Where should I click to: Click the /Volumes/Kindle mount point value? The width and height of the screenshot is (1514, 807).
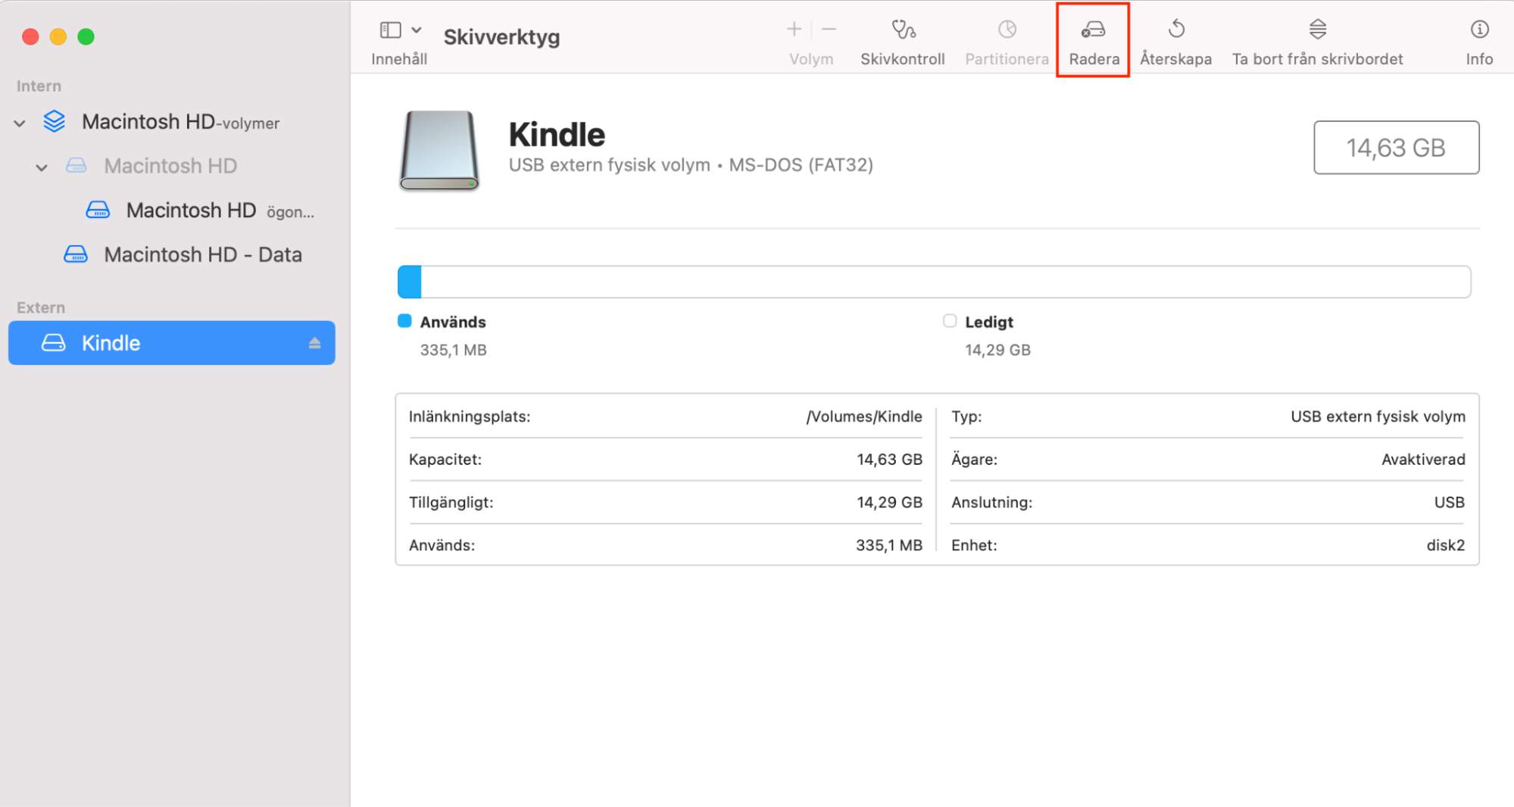[864, 416]
